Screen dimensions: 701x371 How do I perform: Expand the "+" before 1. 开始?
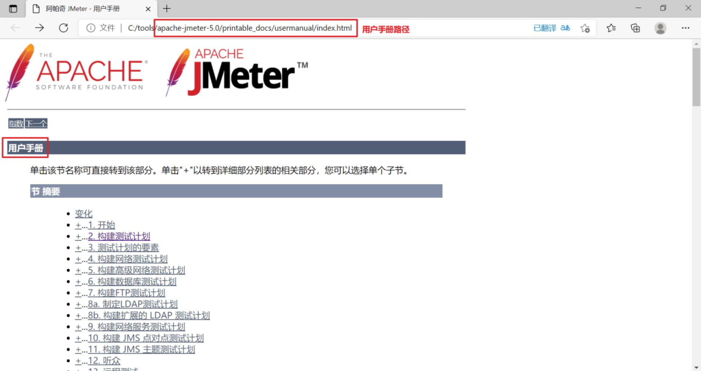click(x=78, y=225)
